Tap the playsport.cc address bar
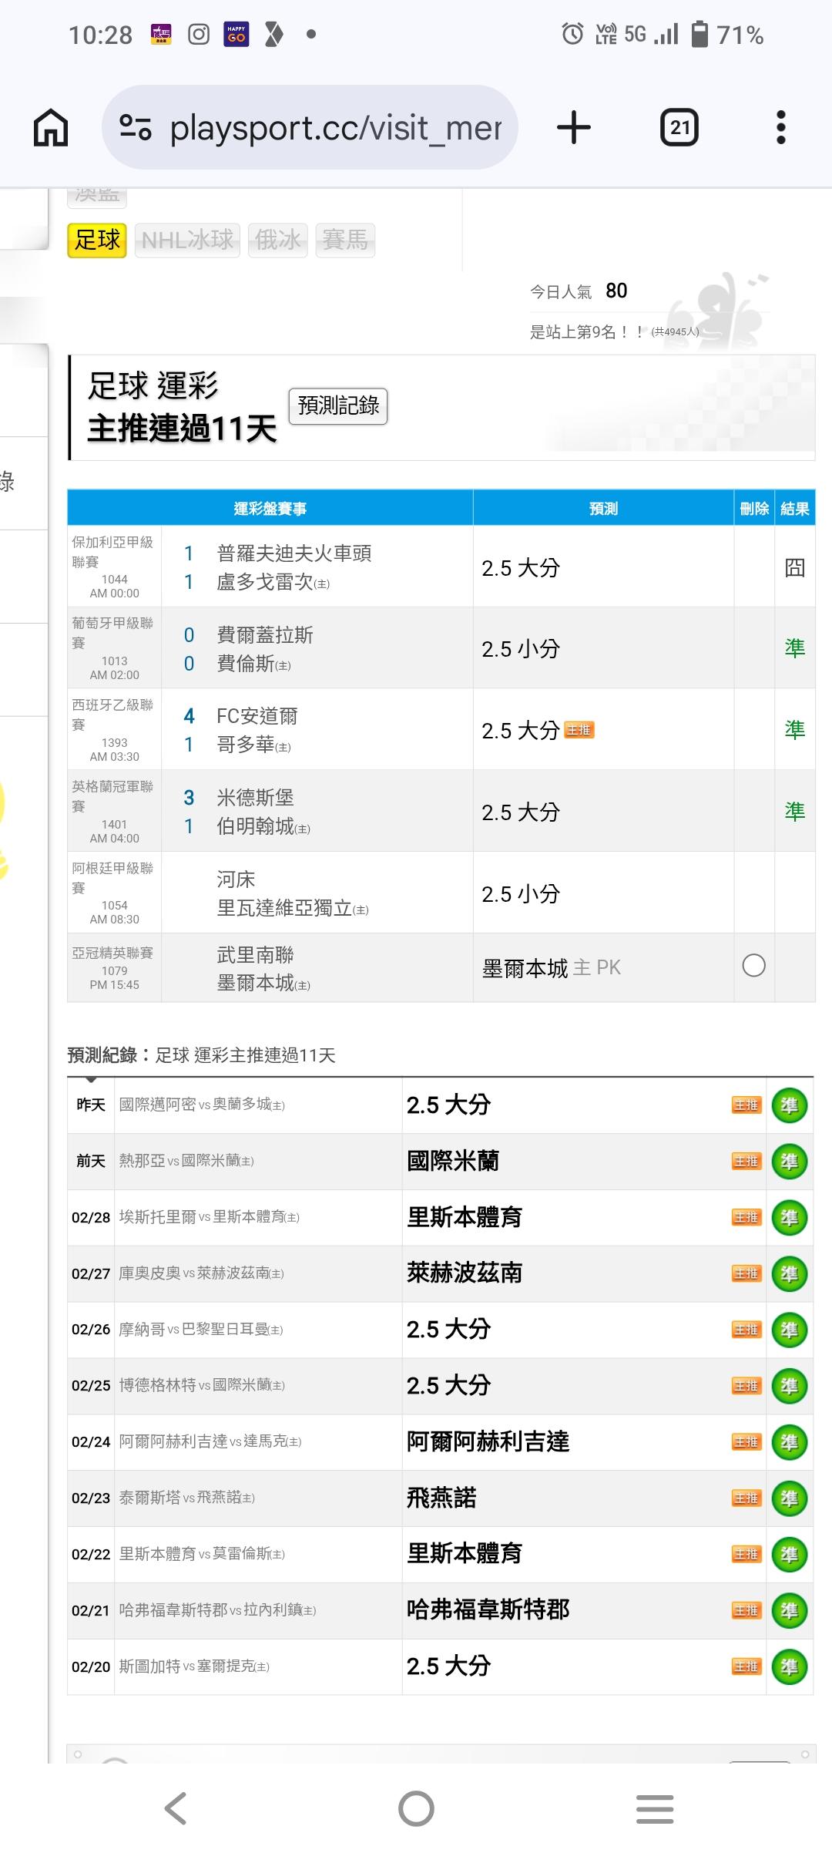832x1853 pixels. pyautogui.click(x=310, y=127)
